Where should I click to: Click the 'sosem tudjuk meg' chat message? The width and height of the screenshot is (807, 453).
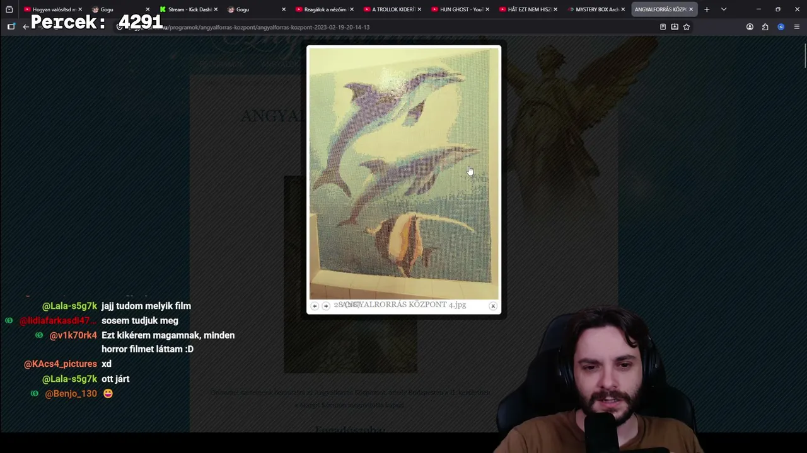pyautogui.click(x=140, y=321)
